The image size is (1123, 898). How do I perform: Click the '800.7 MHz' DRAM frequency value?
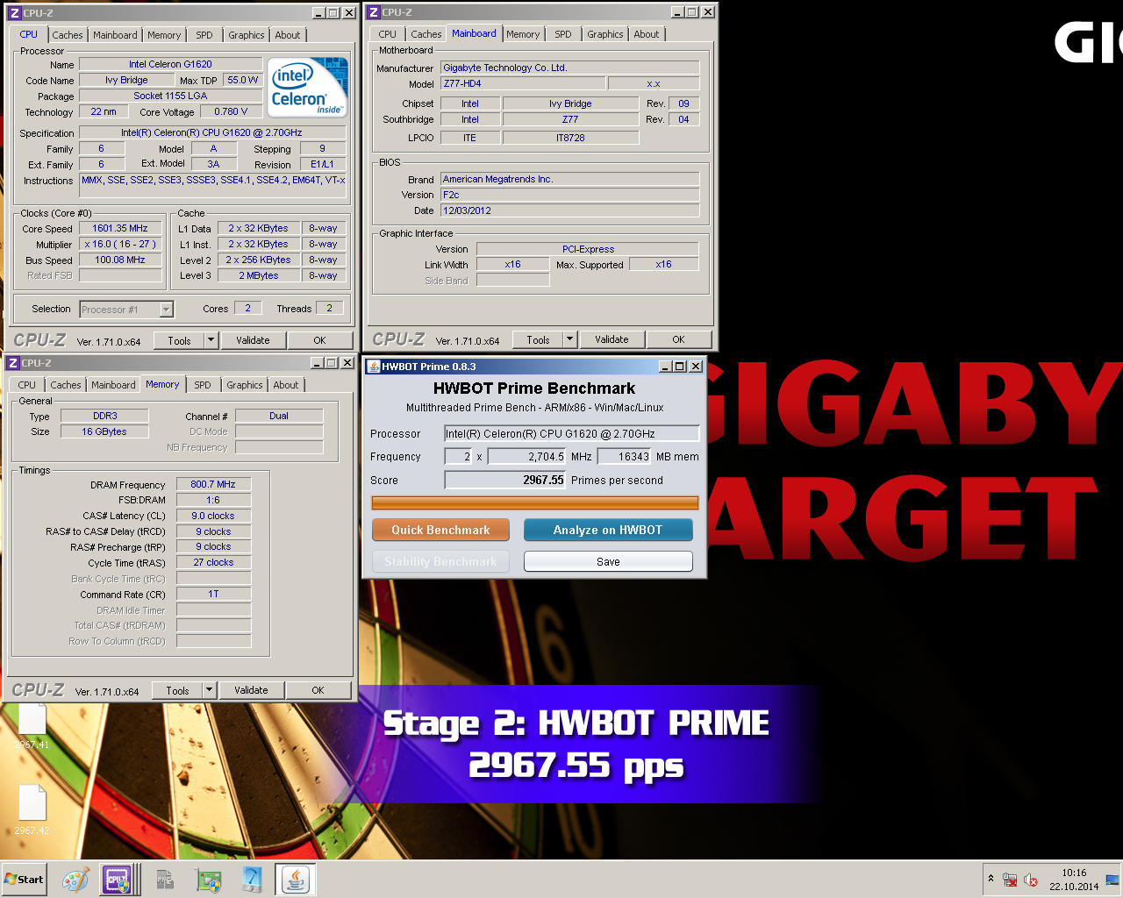[x=213, y=484]
